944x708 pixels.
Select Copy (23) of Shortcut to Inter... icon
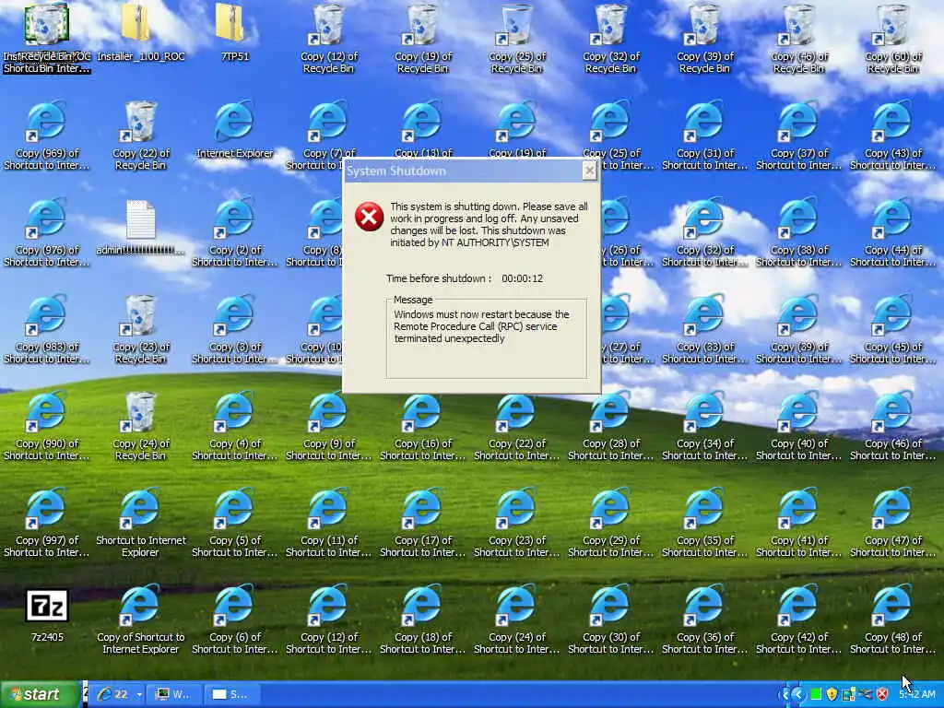click(516, 524)
